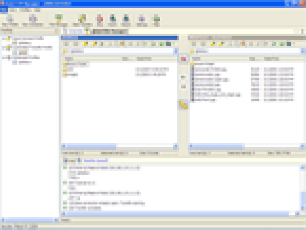Select the topmost folder row in right file list
The width and height of the screenshot is (306, 230).
202,64
